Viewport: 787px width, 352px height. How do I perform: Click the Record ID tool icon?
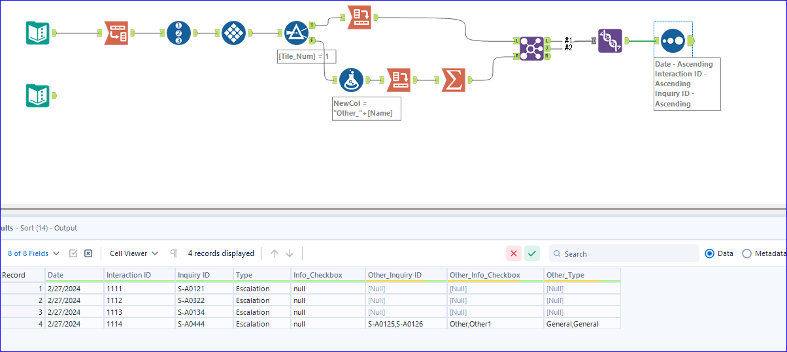[178, 33]
